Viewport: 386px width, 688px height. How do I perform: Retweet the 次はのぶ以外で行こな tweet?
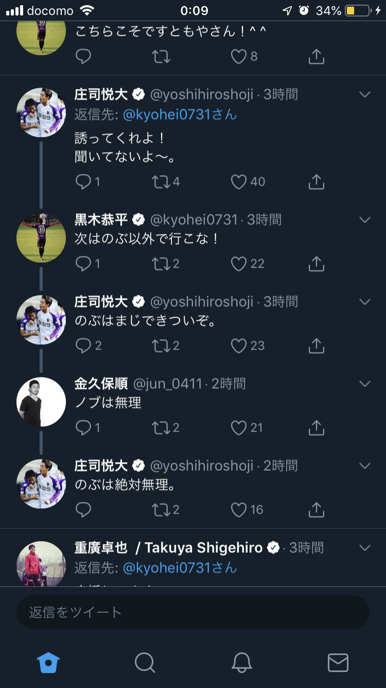161,264
